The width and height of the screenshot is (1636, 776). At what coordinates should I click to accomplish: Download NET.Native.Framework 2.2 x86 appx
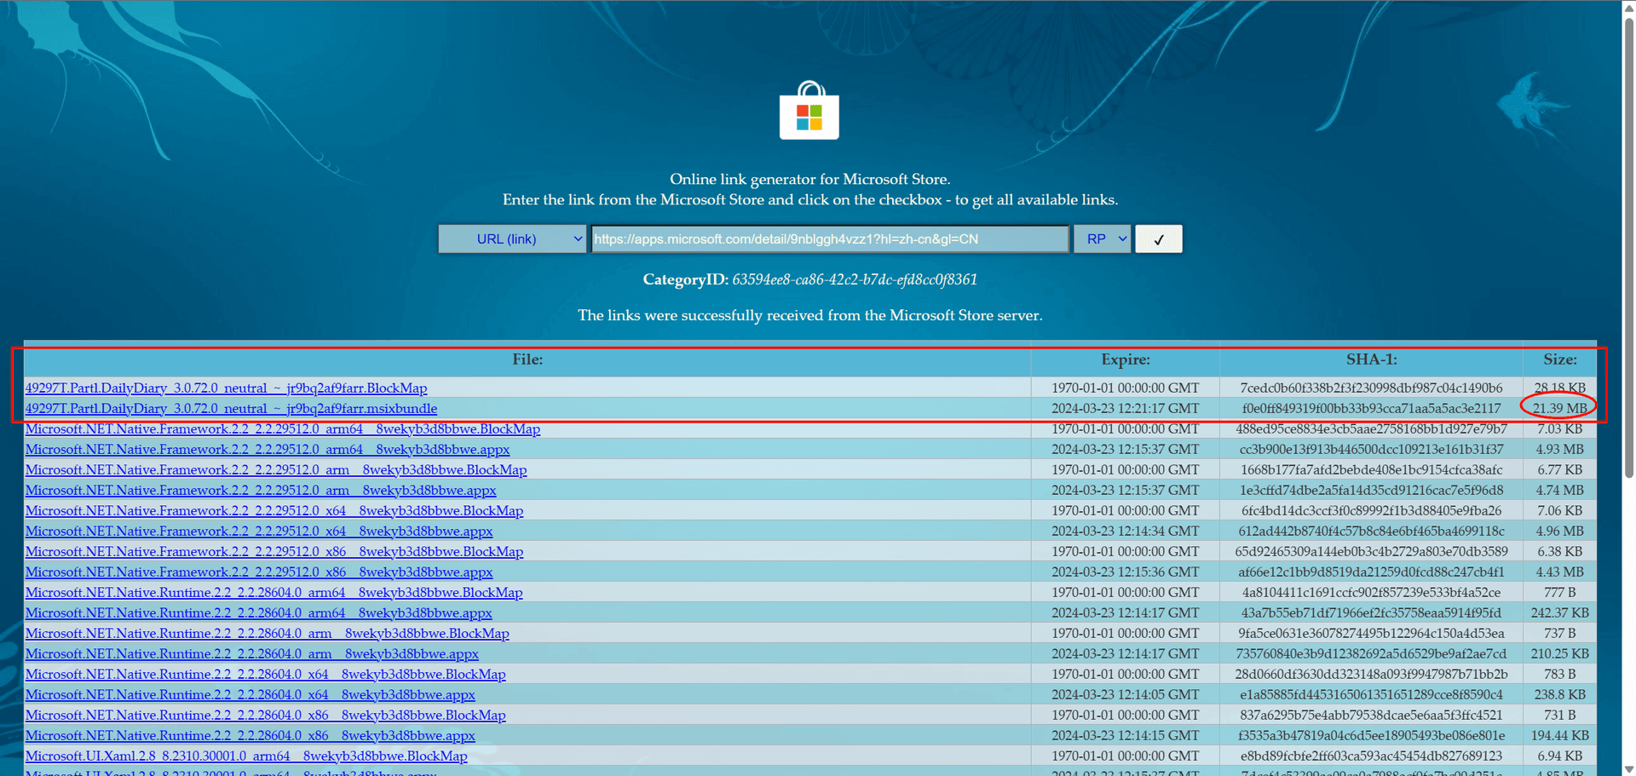[259, 572]
